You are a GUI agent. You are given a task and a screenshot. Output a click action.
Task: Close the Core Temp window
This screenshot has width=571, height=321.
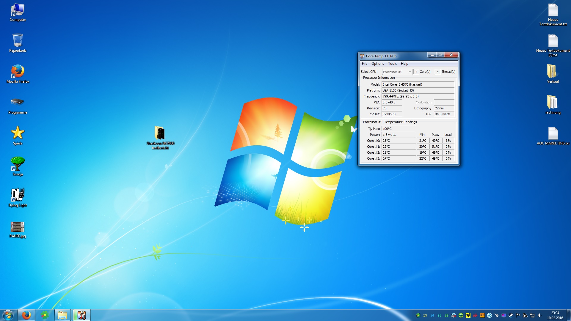pyautogui.click(x=451, y=55)
